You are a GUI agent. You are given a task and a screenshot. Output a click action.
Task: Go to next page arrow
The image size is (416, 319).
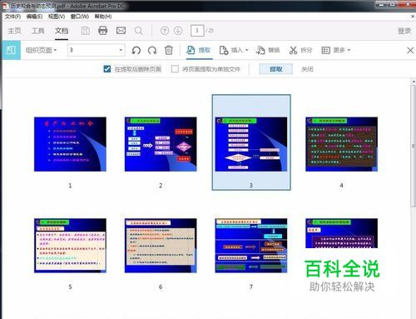click(x=178, y=31)
